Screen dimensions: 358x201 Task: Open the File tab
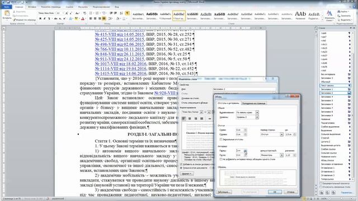pos(6,7)
